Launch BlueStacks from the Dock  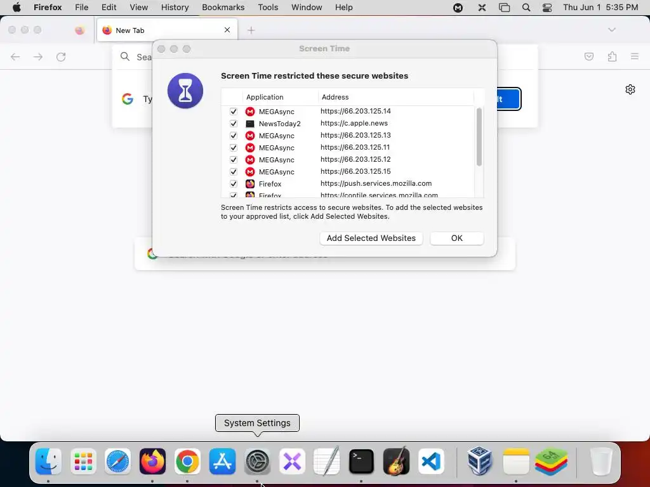point(552,462)
